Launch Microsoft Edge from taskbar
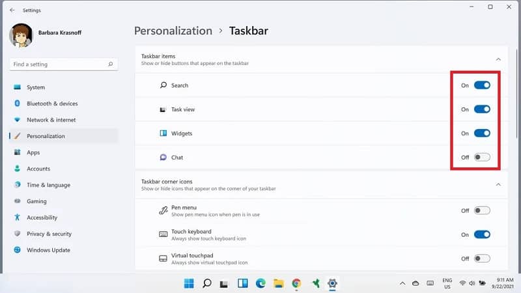The height and width of the screenshot is (293, 521). click(x=260, y=283)
